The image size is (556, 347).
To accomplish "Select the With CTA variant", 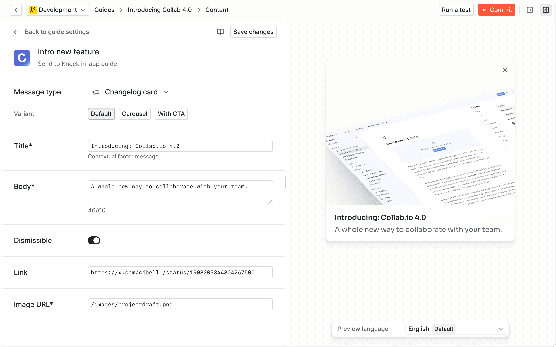I will tap(171, 114).
